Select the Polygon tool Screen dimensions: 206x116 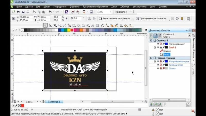click(x=83, y=25)
